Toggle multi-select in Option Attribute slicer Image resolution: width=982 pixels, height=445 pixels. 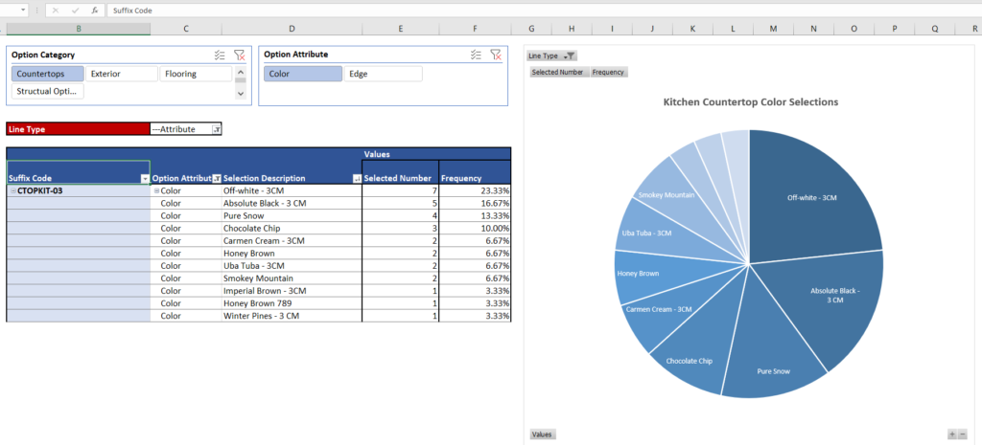(x=477, y=56)
